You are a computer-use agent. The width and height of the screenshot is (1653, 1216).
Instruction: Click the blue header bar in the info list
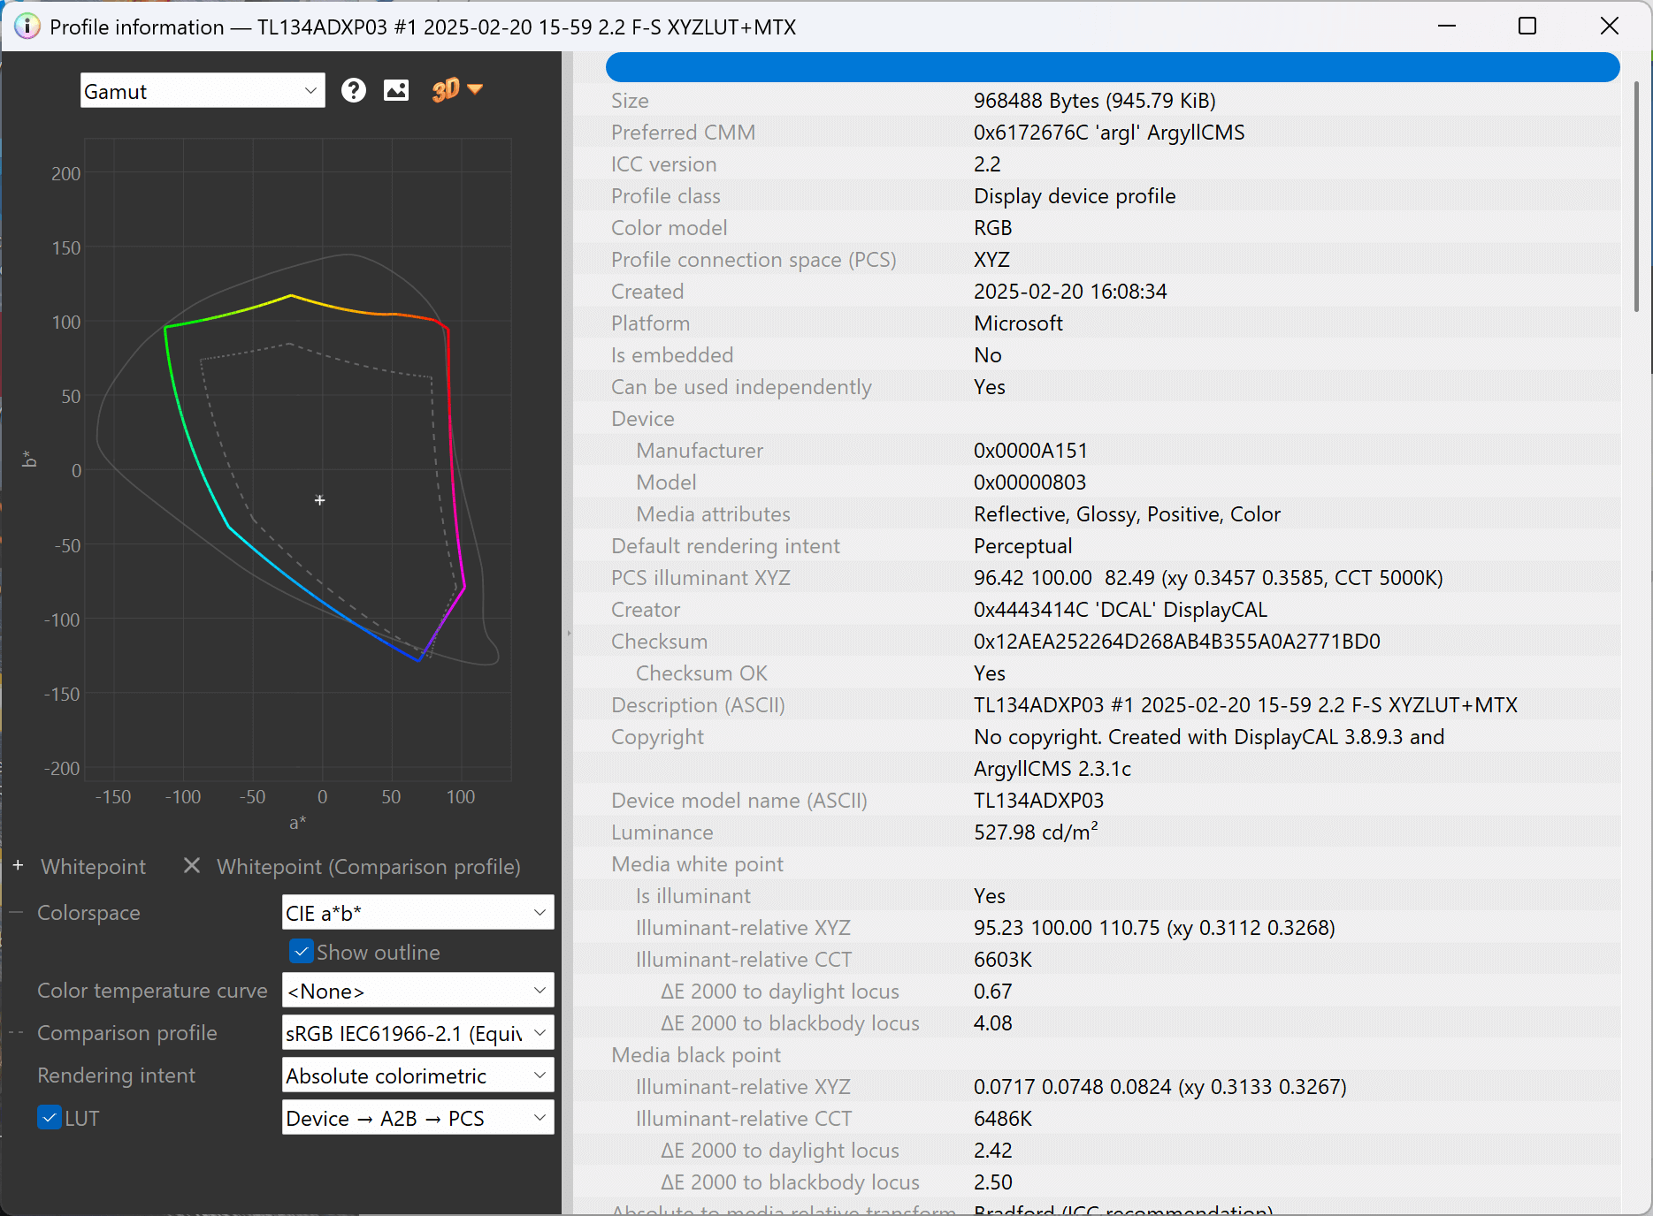click(1112, 67)
